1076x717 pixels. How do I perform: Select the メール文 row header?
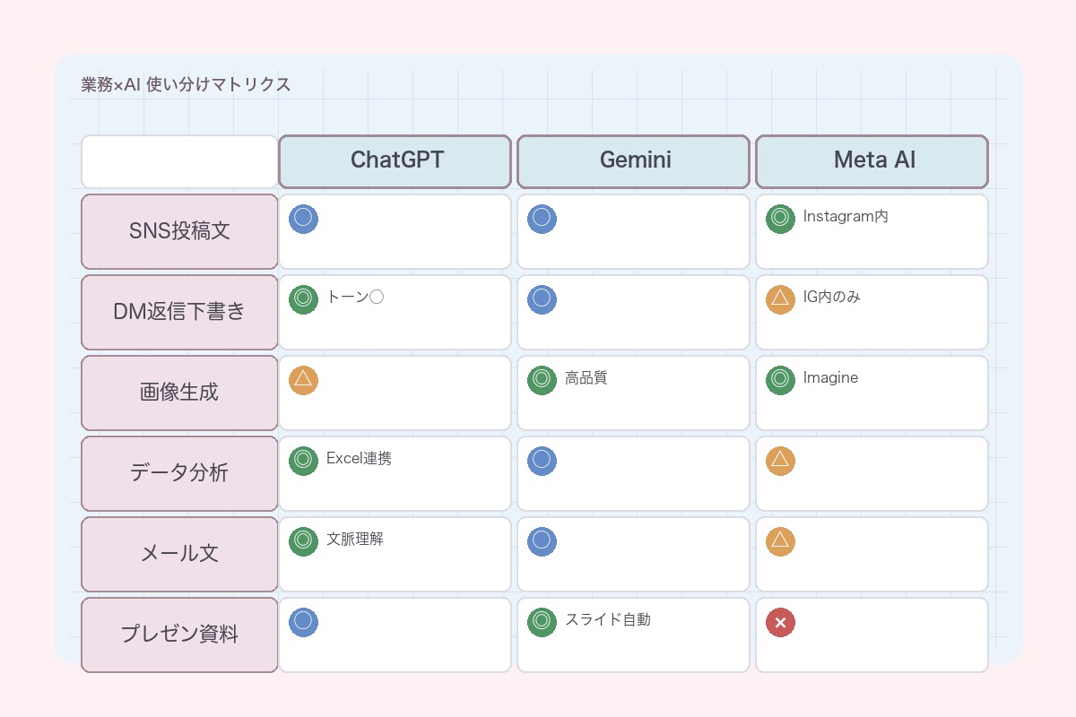[179, 554]
